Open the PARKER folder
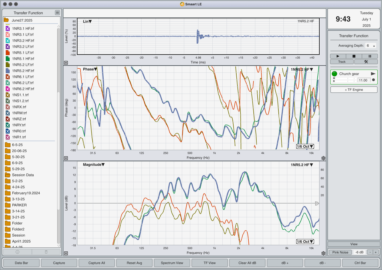Viewport: 382px width, 270px height. click(x=8, y=205)
